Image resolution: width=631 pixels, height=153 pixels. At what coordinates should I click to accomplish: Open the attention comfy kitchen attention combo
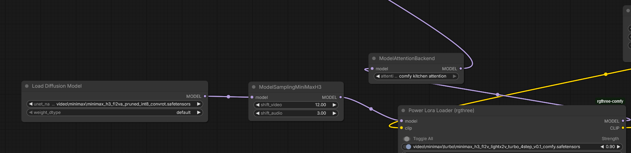(416, 76)
